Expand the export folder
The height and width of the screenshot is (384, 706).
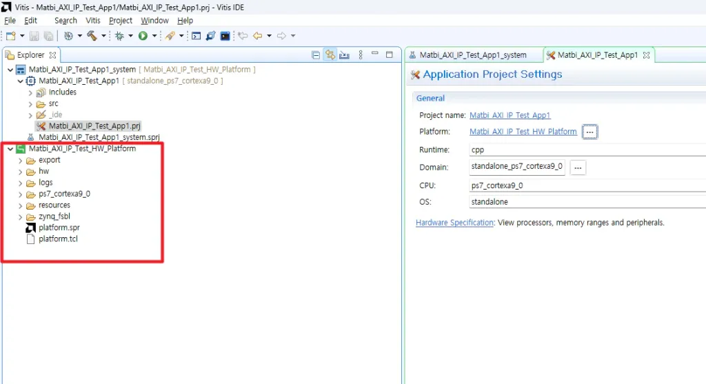tap(20, 160)
